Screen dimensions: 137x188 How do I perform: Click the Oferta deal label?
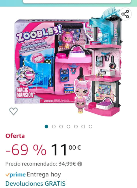[x=15, y=136]
